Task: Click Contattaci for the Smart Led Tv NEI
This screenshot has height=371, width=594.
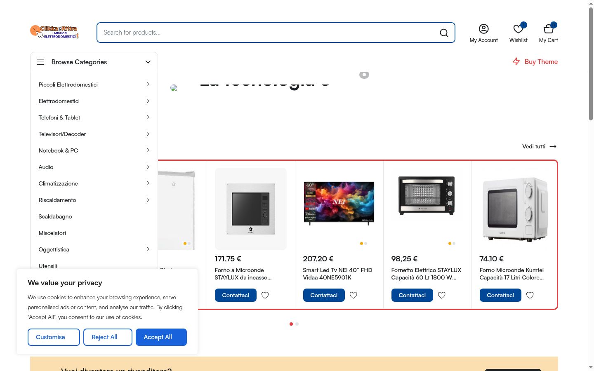Action: (324, 295)
